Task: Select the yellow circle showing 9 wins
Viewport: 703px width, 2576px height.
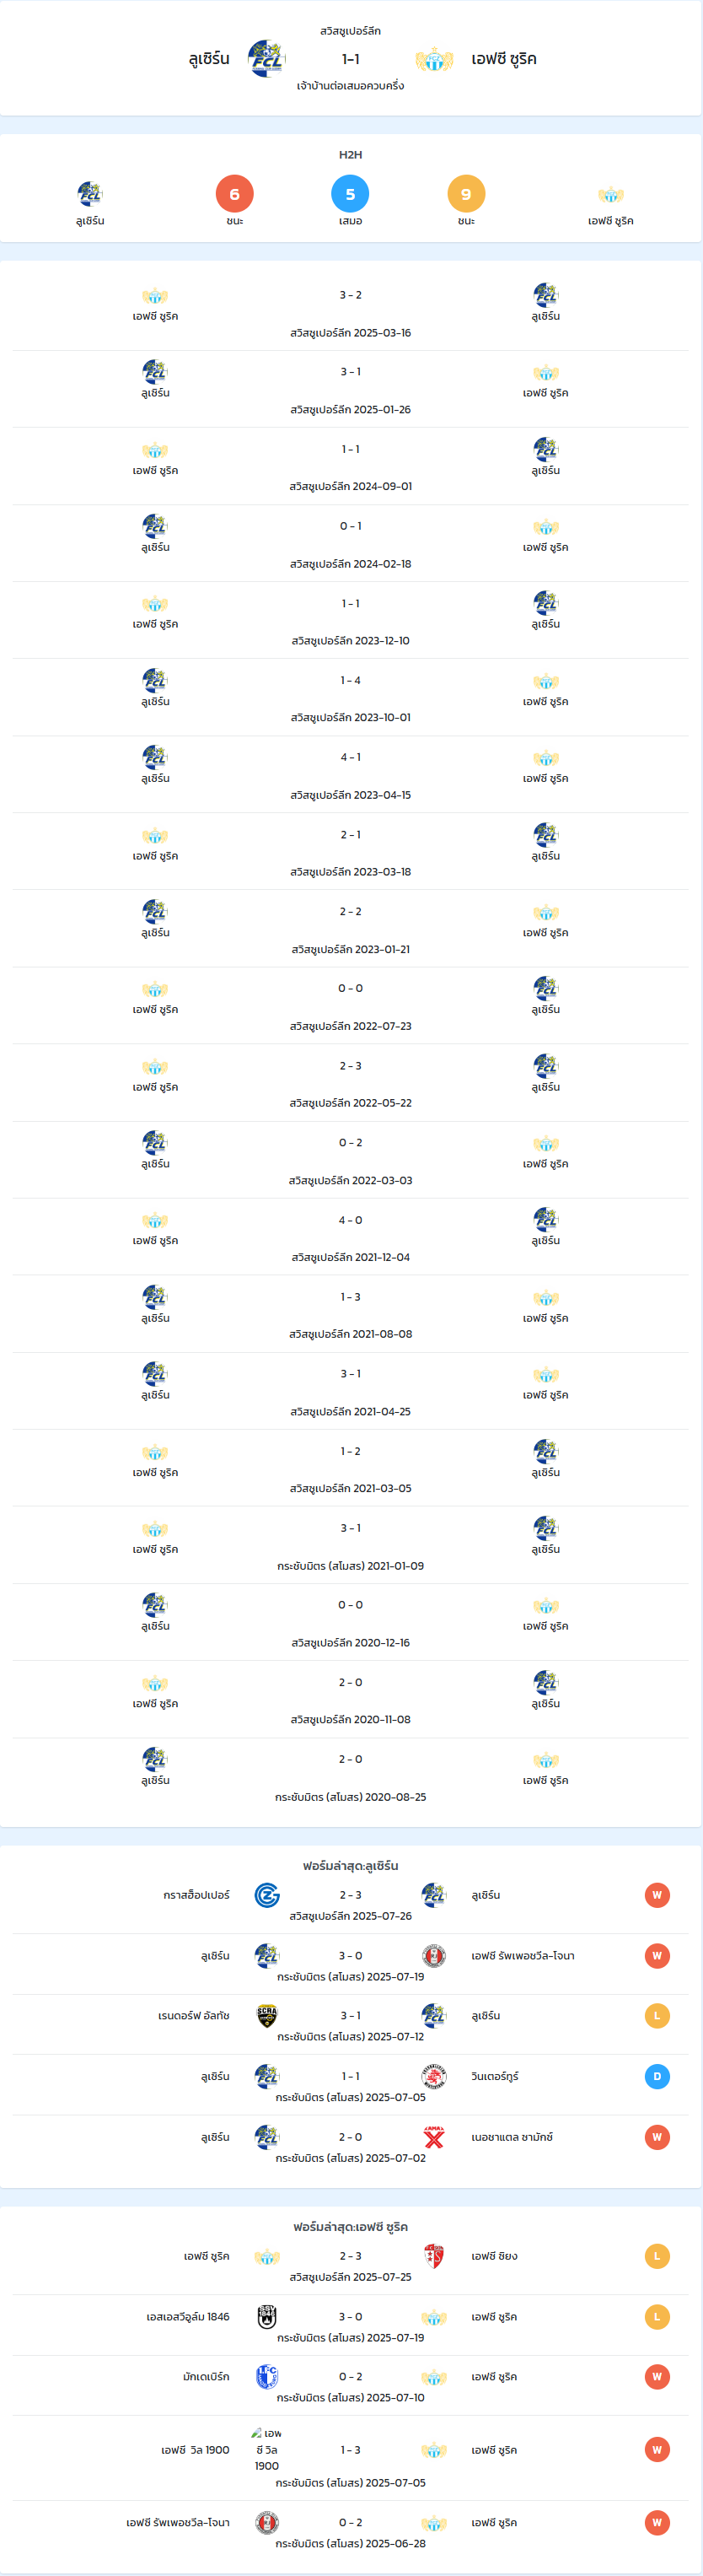Action: pyautogui.click(x=466, y=194)
